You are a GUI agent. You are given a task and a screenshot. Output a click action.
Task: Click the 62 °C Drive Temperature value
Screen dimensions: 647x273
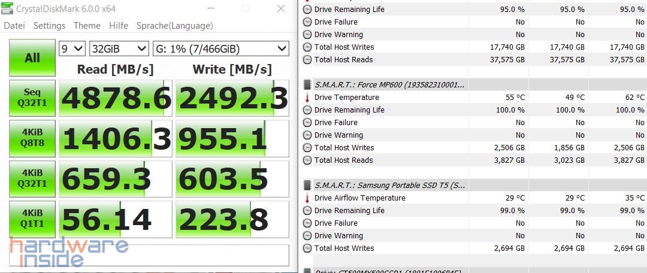pyautogui.click(x=634, y=98)
